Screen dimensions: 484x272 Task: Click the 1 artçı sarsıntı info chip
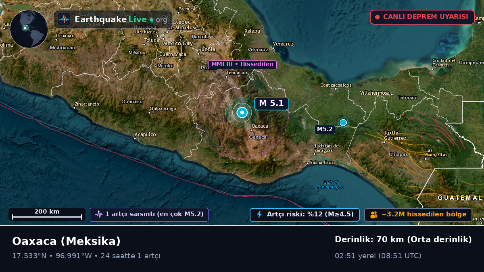pyautogui.click(x=149, y=214)
